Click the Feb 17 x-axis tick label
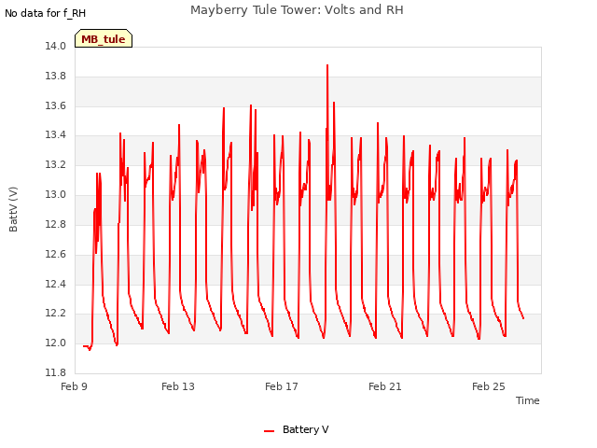 pos(282,386)
